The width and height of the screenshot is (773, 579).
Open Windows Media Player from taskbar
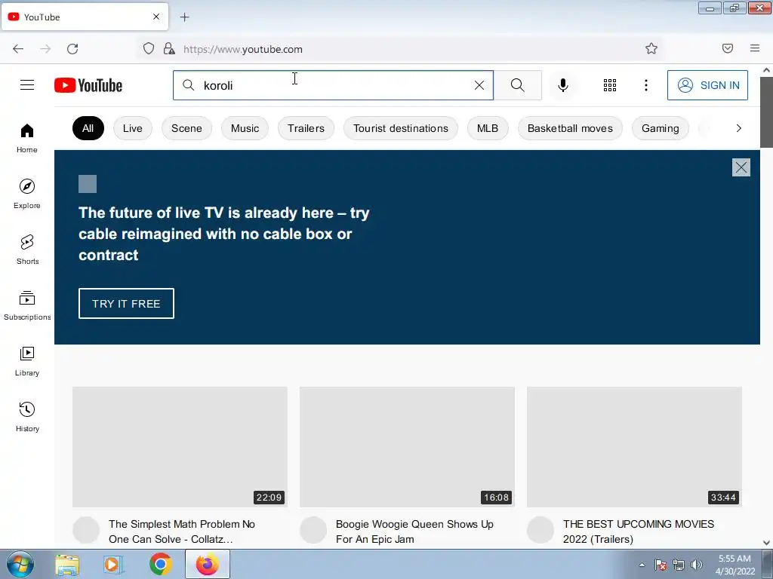tap(113, 565)
